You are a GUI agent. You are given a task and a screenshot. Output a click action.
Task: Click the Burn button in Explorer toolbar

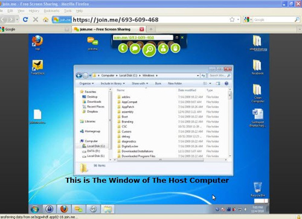click(x=158, y=83)
